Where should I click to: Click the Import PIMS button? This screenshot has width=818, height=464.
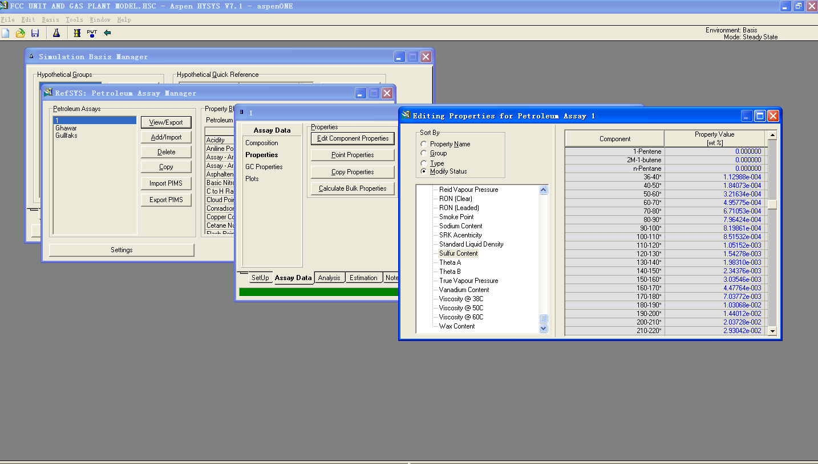(166, 183)
